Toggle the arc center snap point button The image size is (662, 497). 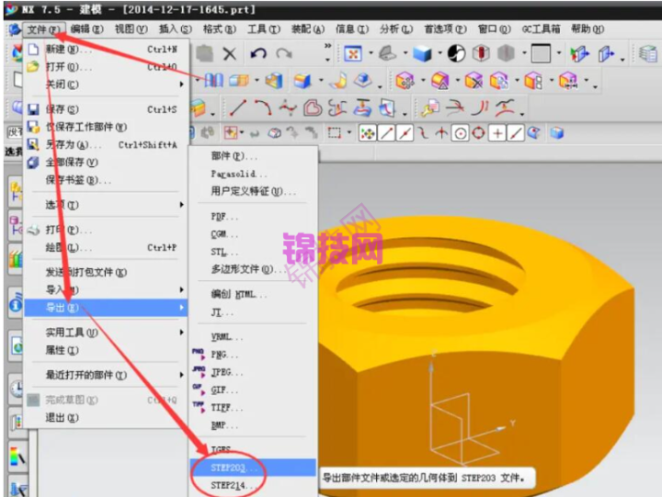tap(461, 133)
